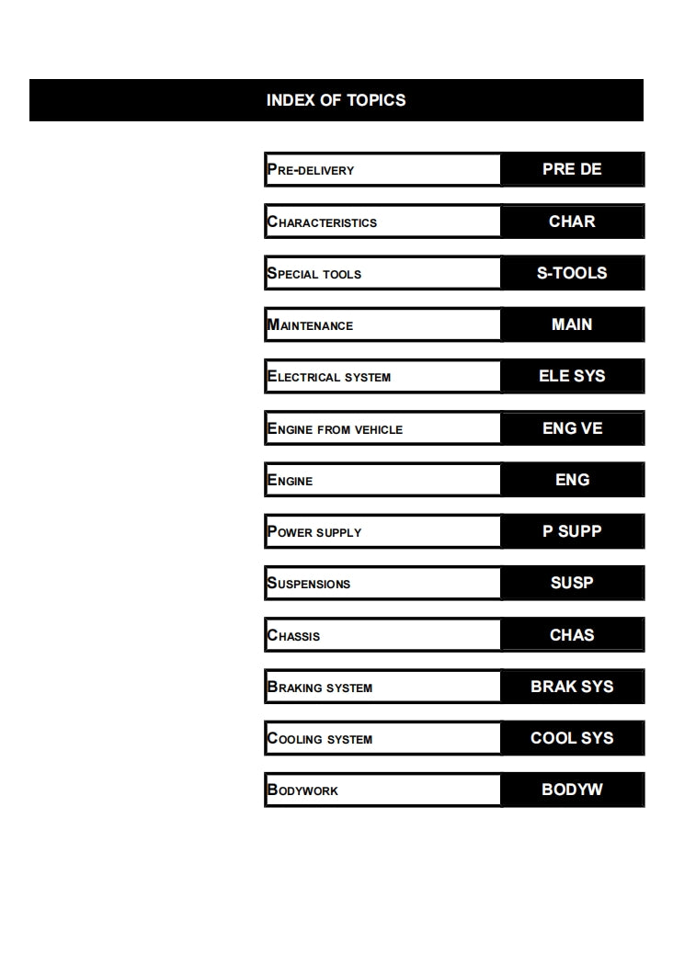This screenshot has width=673, height=955.
Task: Click the ENG black tab label
Action: (x=572, y=480)
